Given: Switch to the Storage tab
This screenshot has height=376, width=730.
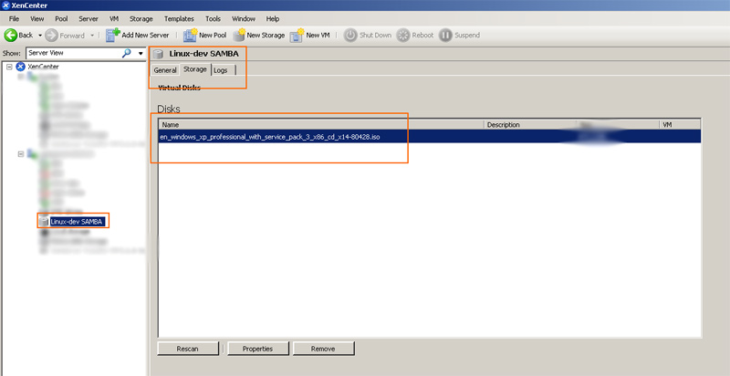Looking at the screenshot, I should click(x=195, y=69).
